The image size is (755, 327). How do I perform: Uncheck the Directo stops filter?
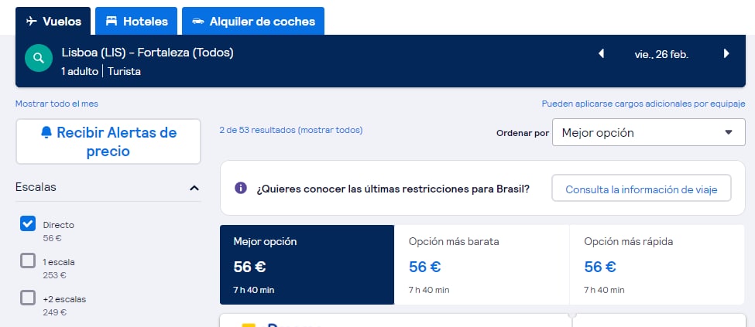(x=28, y=223)
